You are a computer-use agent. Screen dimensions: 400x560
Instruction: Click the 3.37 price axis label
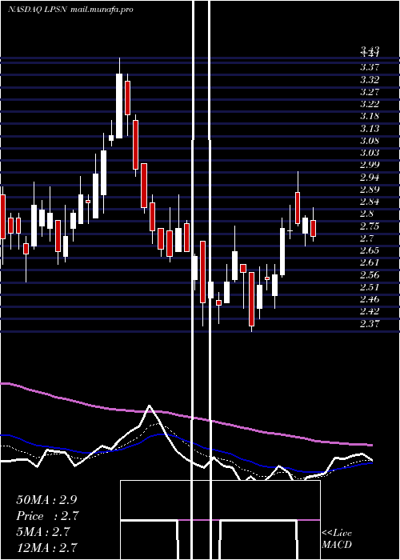(x=370, y=67)
